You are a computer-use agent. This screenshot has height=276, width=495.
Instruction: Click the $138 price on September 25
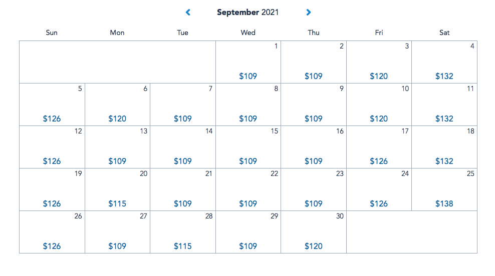444,203
